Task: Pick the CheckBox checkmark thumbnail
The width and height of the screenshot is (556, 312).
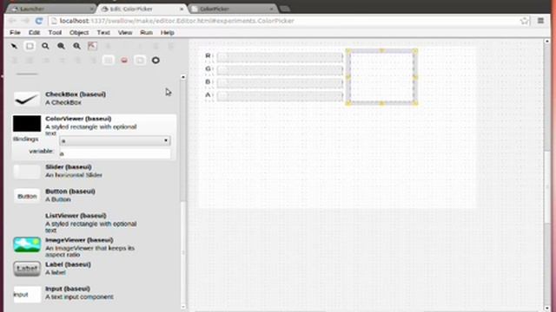Action: tap(27, 99)
